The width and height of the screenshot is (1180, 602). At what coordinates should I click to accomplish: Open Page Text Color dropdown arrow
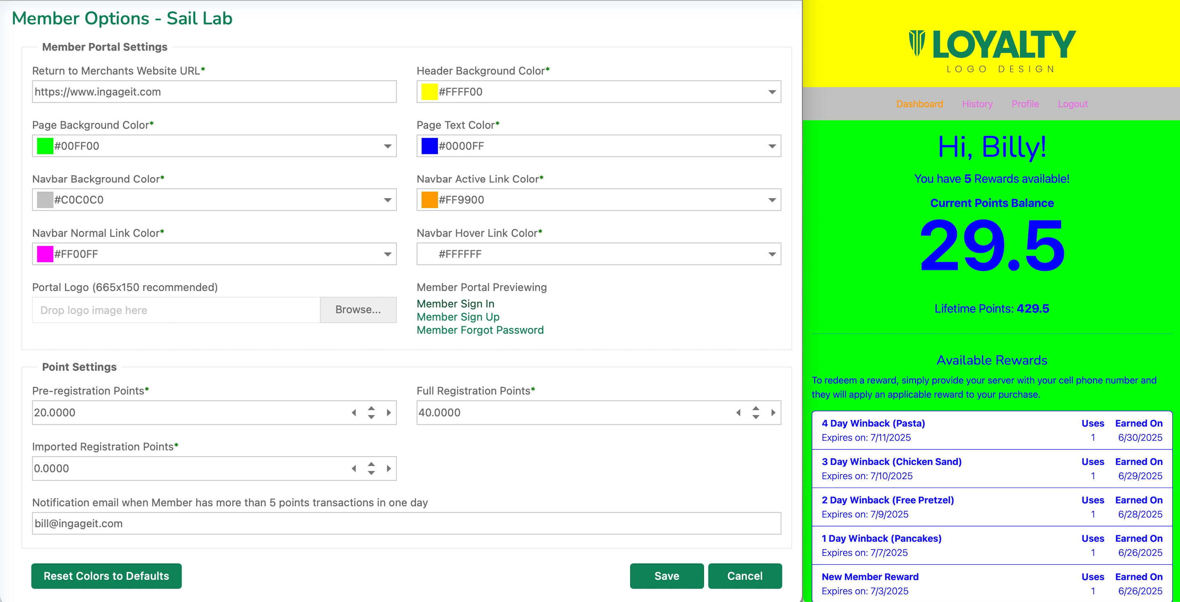click(772, 146)
